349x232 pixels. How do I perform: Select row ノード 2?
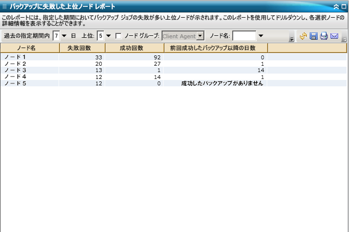(174, 64)
